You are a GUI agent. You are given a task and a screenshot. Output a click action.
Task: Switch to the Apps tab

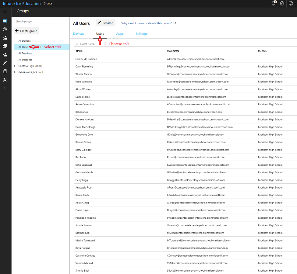pyautogui.click(x=120, y=34)
